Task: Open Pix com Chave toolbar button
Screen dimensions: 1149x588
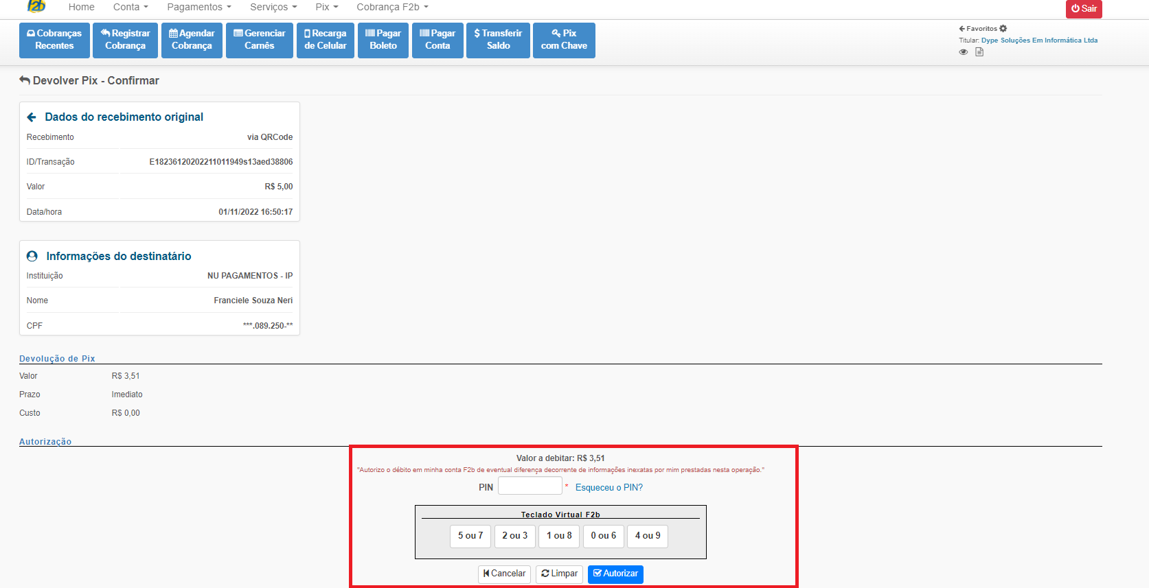Action: [564, 40]
